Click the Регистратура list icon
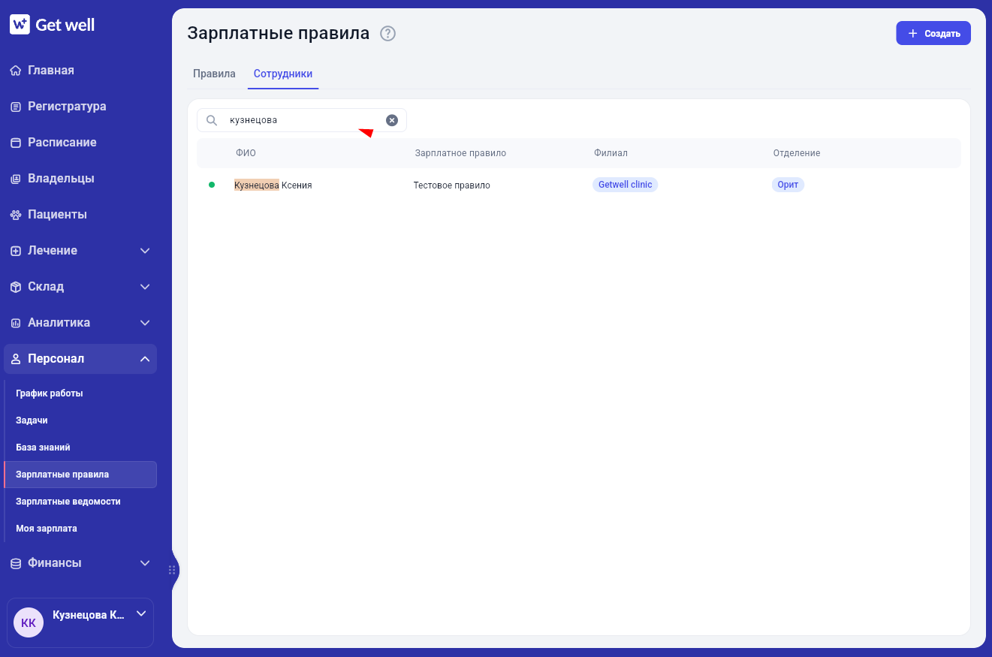 (16, 107)
